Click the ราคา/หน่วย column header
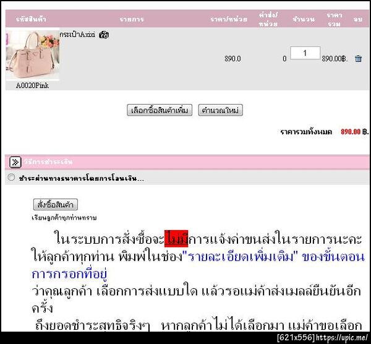This screenshot has width=371, height=344. [229, 19]
